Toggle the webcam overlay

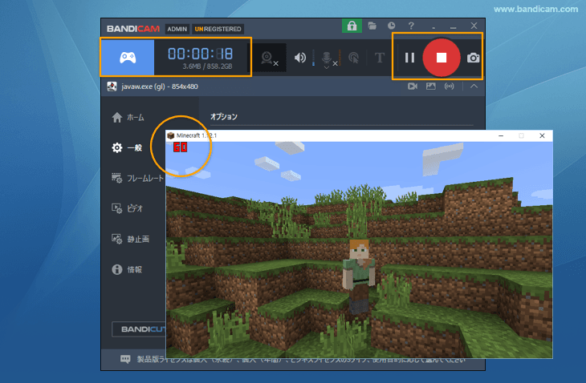269,58
